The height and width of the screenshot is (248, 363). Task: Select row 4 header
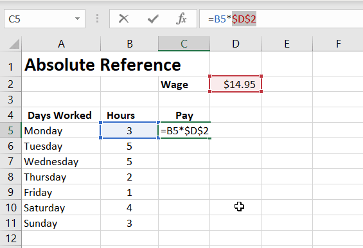[11, 115]
